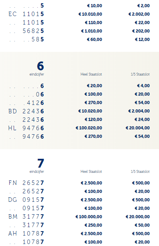Click lot number BD 22436
This screenshot has width=159, height=246.
coord(26,111)
